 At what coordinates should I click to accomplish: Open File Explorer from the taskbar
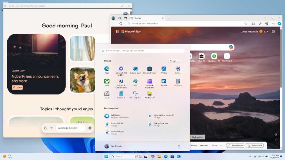[159, 157]
